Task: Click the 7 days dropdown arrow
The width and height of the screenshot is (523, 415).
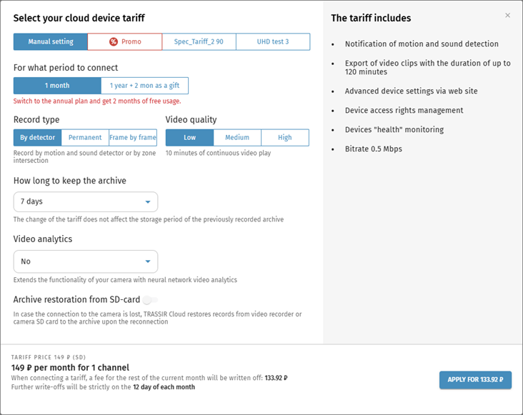Action: (x=148, y=202)
